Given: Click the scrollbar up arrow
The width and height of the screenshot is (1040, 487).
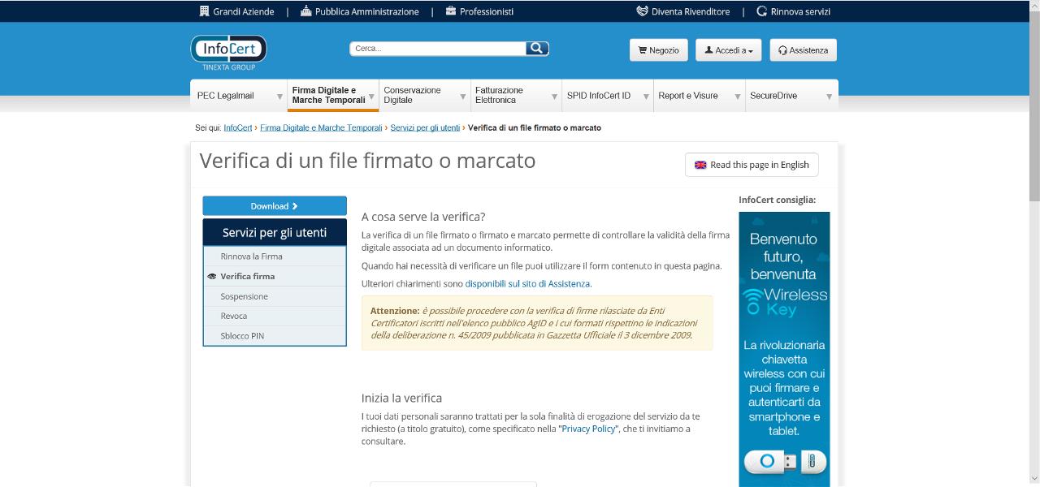Looking at the screenshot, I should pos(1033,6).
